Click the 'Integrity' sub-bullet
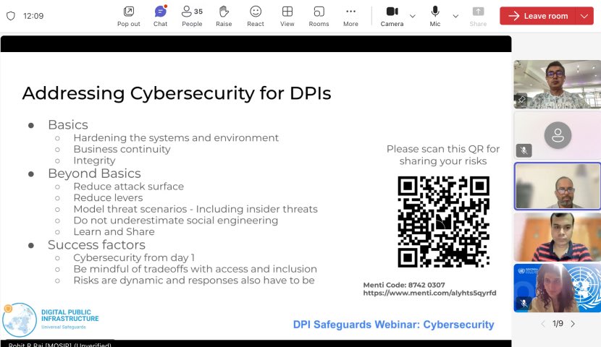Screen dimensions: 601x347 pos(94,160)
